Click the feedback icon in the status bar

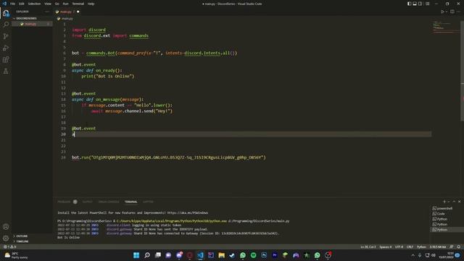click(x=452, y=246)
